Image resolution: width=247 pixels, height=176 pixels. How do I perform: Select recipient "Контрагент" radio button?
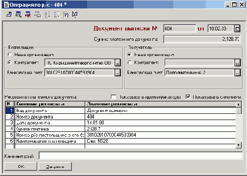click(x=130, y=63)
